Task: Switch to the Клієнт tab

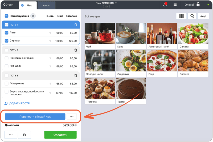Action: coord(46,5)
